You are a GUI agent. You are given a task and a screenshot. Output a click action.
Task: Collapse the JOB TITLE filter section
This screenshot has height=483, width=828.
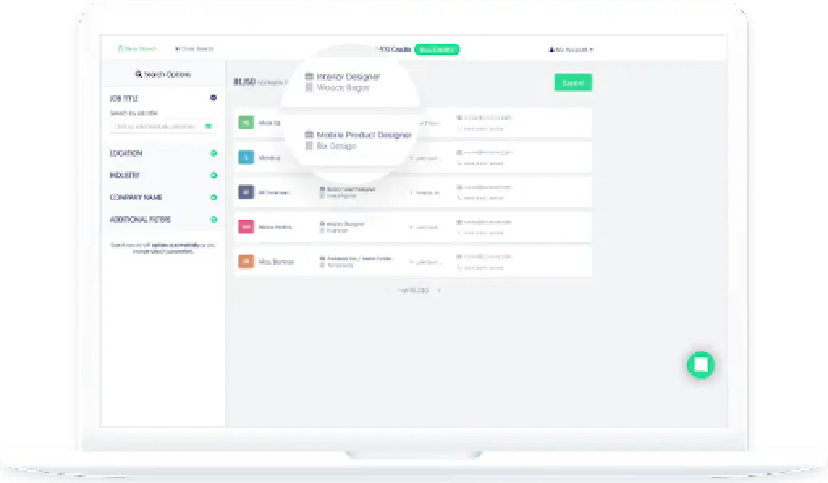tap(213, 97)
